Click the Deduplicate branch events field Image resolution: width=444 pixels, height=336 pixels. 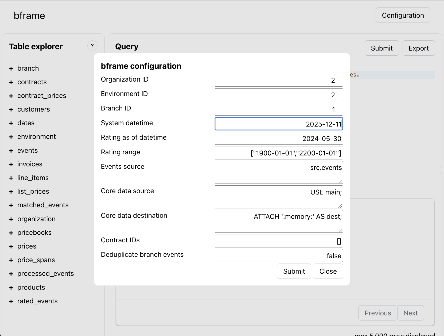coord(279,255)
